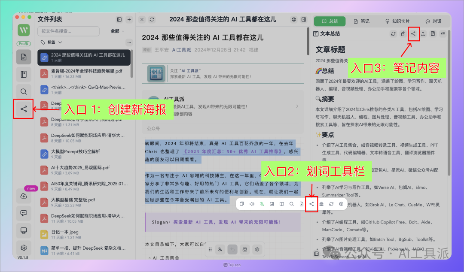The width and height of the screenshot is (464, 272).
Task: Bookmark selection in floating toolbar
Action: 272,204
